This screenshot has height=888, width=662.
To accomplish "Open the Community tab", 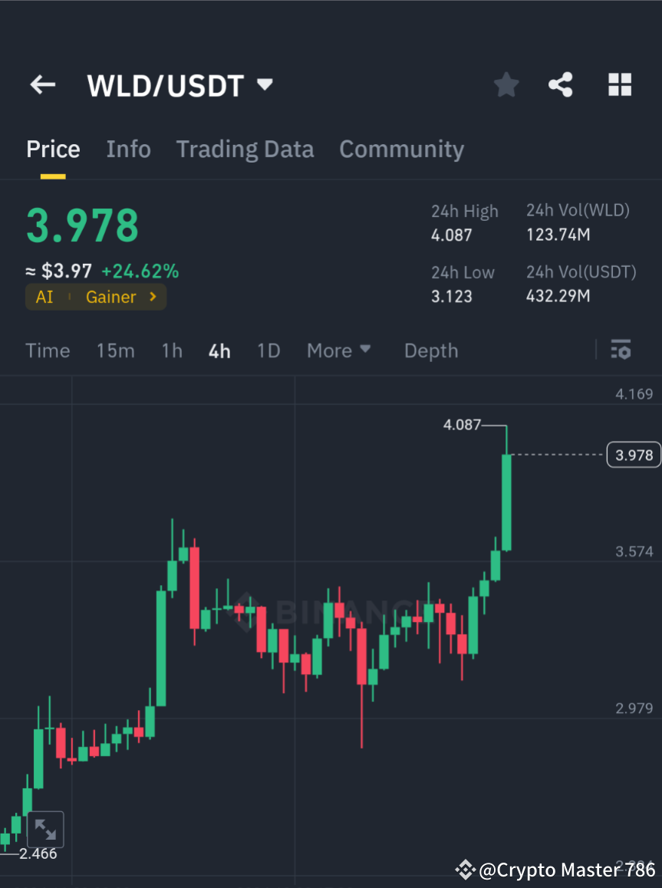I will tap(401, 149).
